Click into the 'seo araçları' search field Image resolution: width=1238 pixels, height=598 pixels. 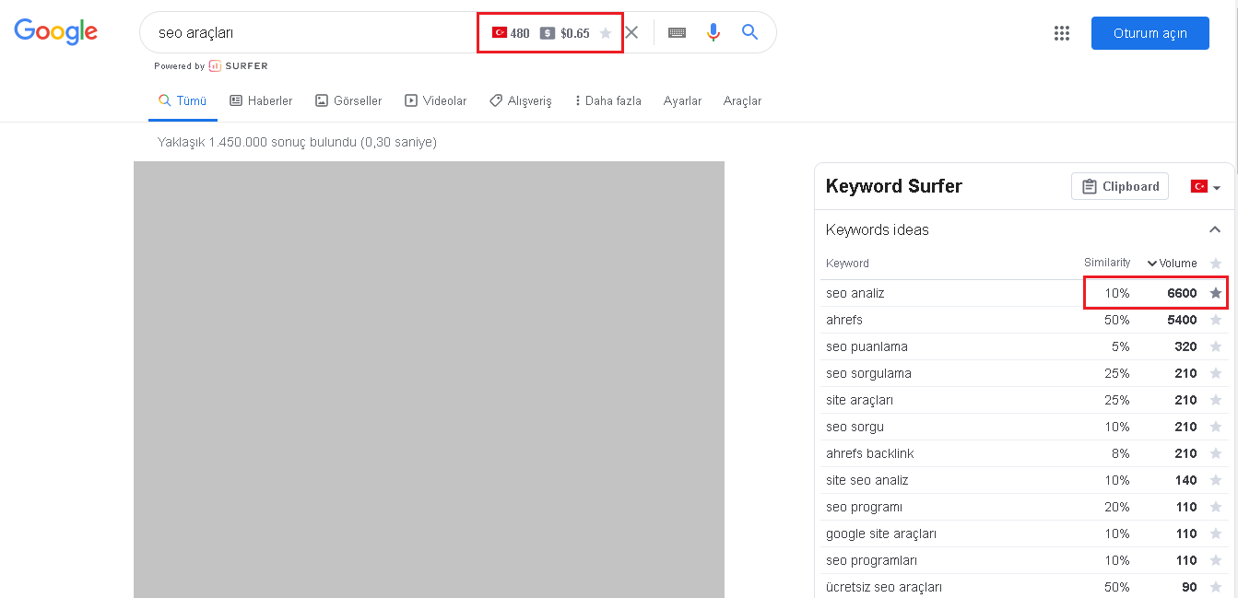[313, 33]
